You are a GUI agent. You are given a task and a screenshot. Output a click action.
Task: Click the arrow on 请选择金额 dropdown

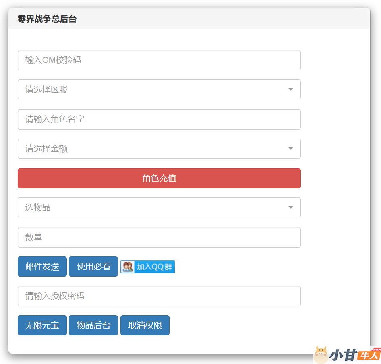(290, 149)
